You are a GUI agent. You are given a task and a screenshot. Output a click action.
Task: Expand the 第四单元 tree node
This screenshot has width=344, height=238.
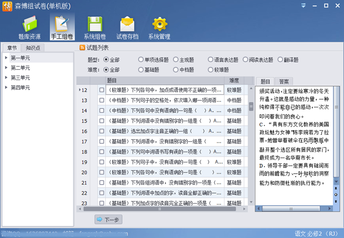6,88
